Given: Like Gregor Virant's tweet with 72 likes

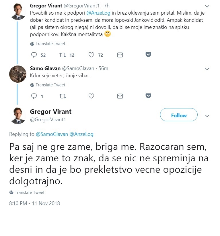Looking at the screenshot, I should pos(91,55).
